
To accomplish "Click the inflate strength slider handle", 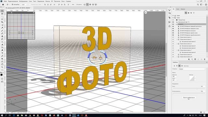I will pyautogui.click(x=173, y=93).
